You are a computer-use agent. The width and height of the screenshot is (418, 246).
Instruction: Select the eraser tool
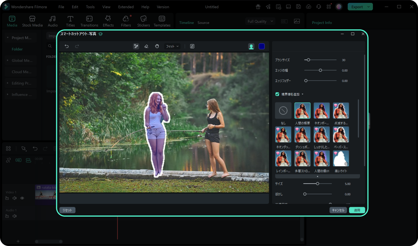tap(146, 46)
